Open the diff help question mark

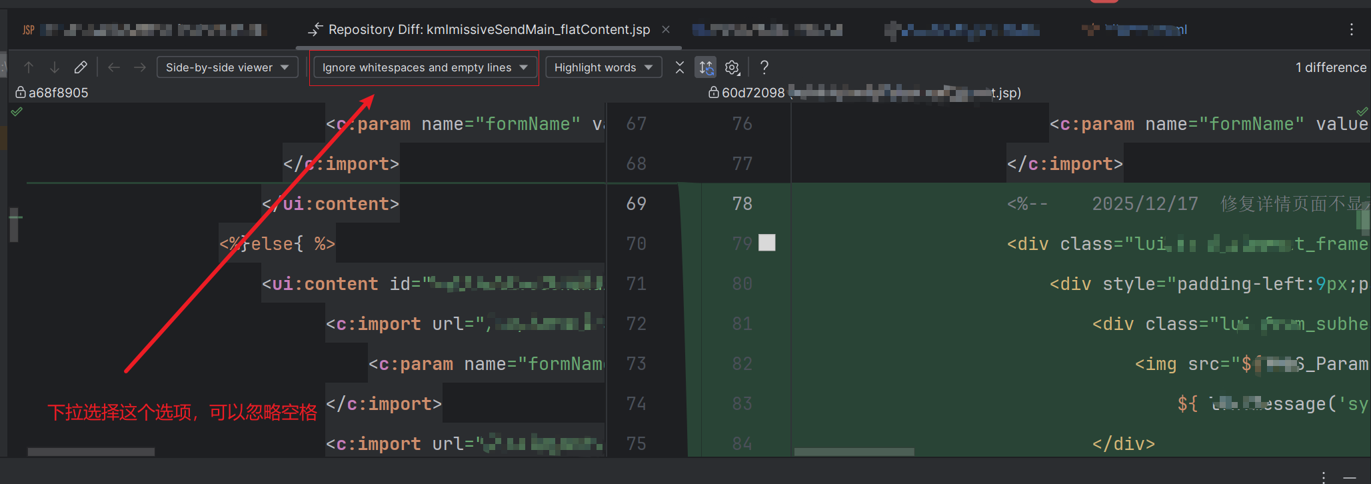[764, 67]
